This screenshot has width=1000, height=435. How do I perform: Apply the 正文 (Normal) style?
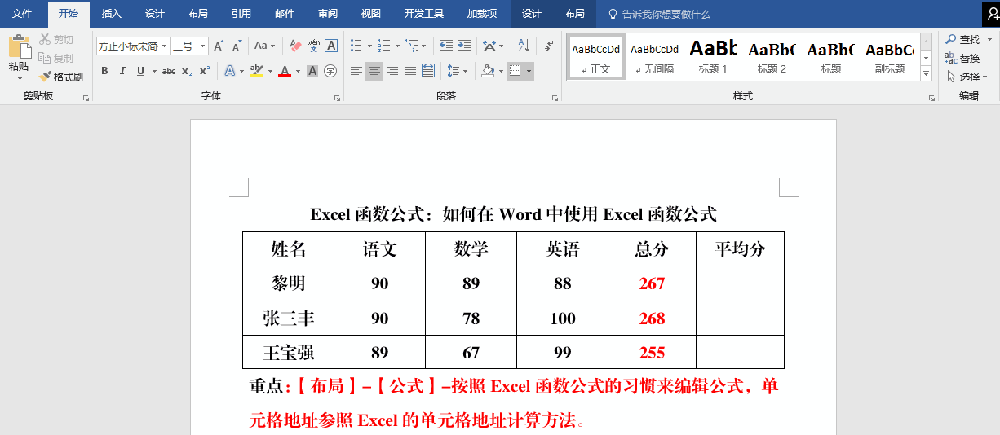click(595, 56)
